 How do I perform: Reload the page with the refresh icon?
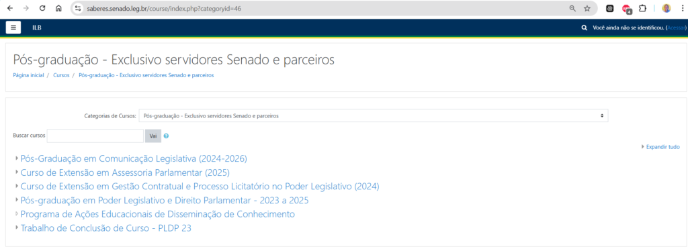click(42, 8)
